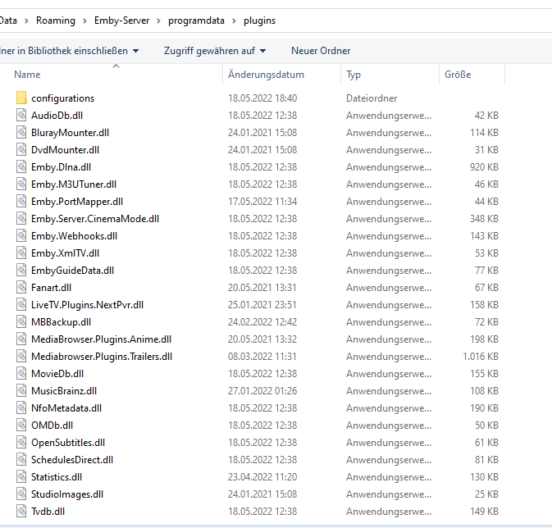Select the LiveTV.Plugins.NextPvr.dll file icon
Screen dimensions: 552x528
pos(21,305)
